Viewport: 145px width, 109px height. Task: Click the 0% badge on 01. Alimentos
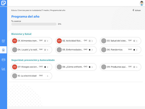(x=14, y=41)
